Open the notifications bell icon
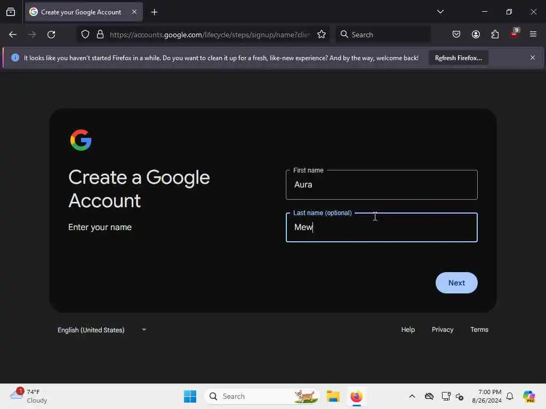Image resolution: width=546 pixels, height=409 pixels. click(510, 396)
